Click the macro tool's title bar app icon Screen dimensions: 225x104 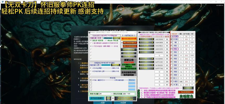pyautogui.click(x=89, y=32)
